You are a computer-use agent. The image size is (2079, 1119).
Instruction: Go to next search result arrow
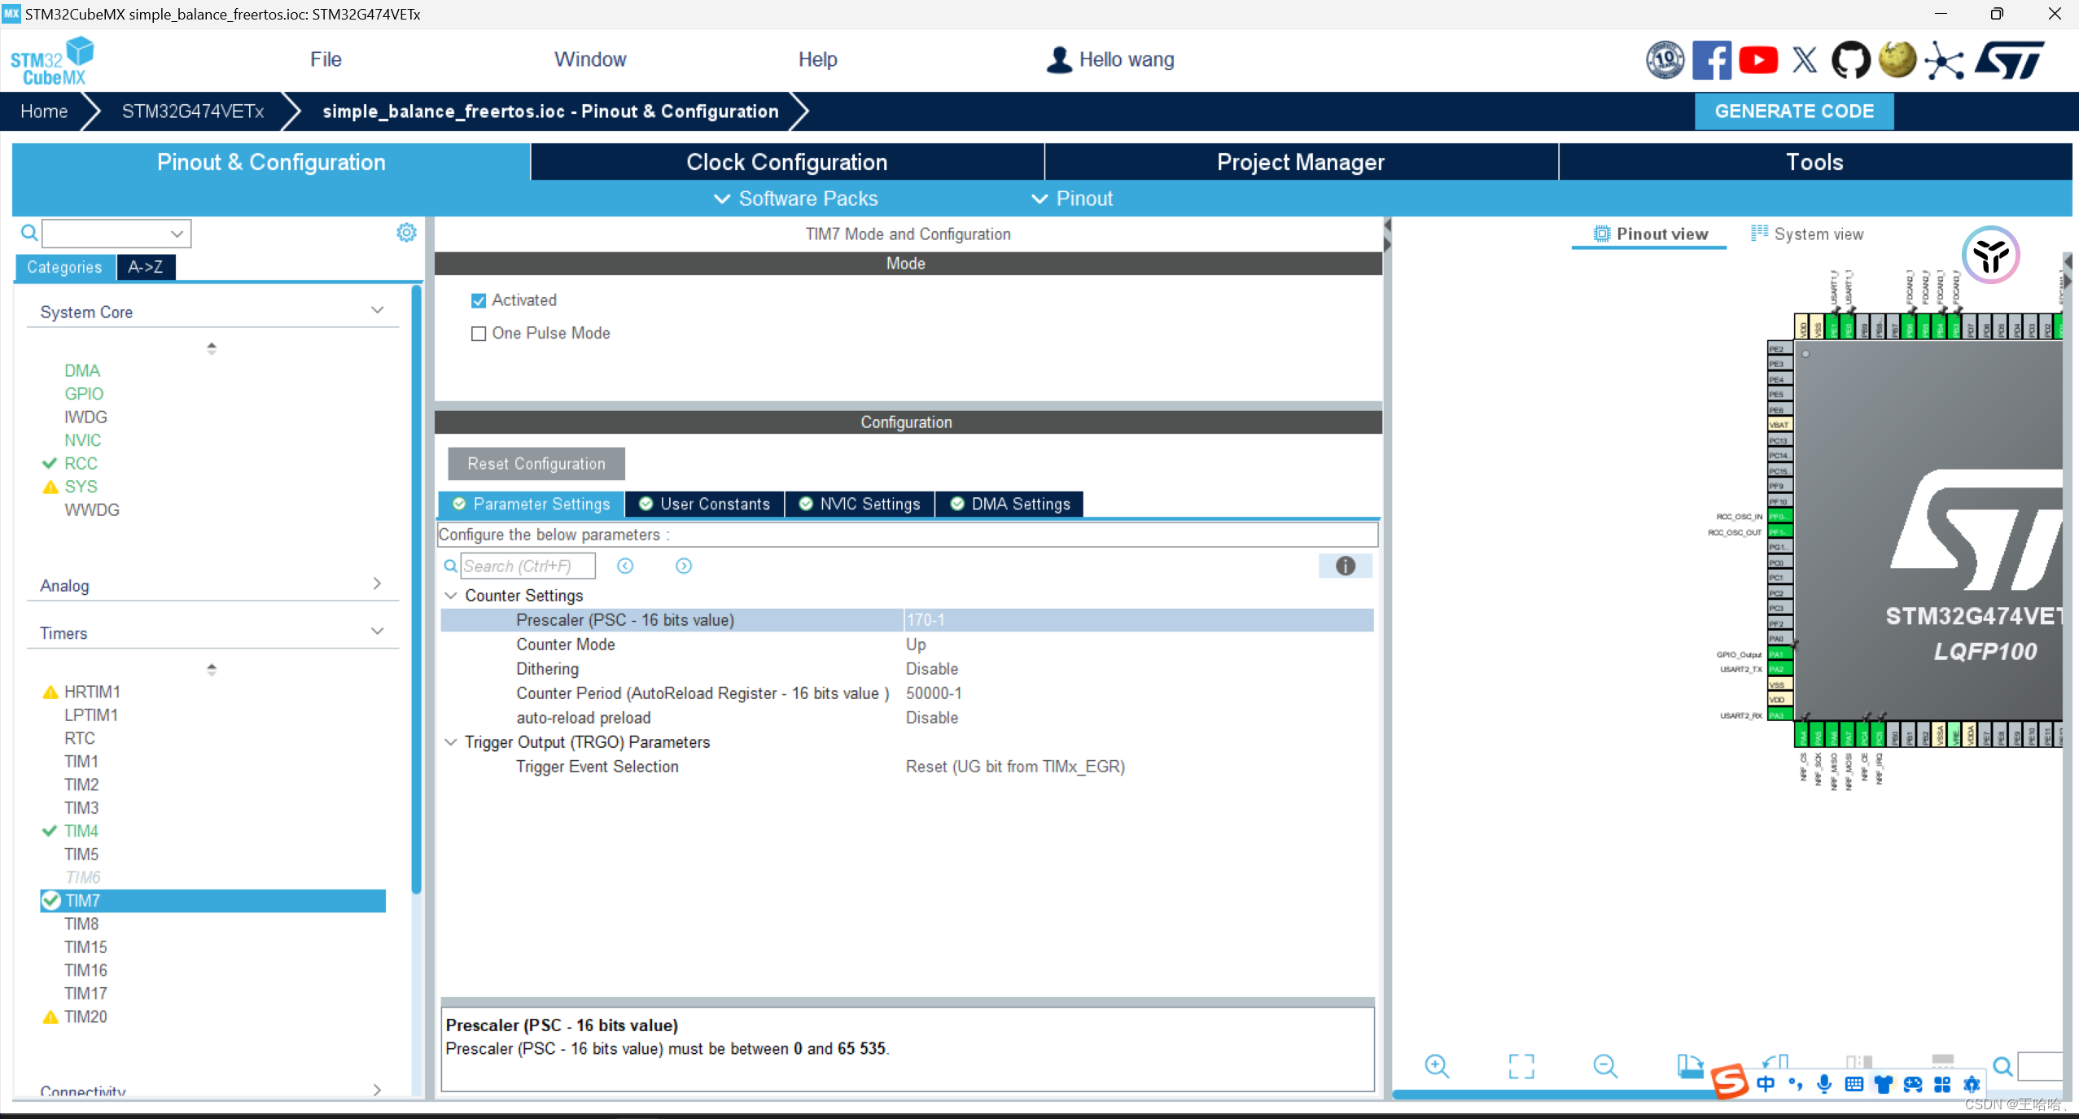pos(684,566)
